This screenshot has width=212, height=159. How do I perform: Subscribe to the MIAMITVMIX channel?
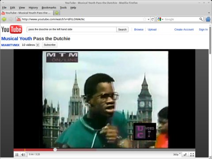pos(49,45)
